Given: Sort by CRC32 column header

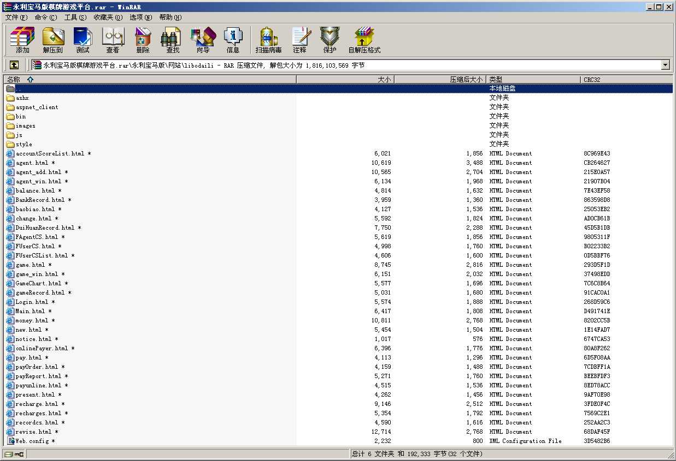Looking at the screenshot, I should click(627, 79).
